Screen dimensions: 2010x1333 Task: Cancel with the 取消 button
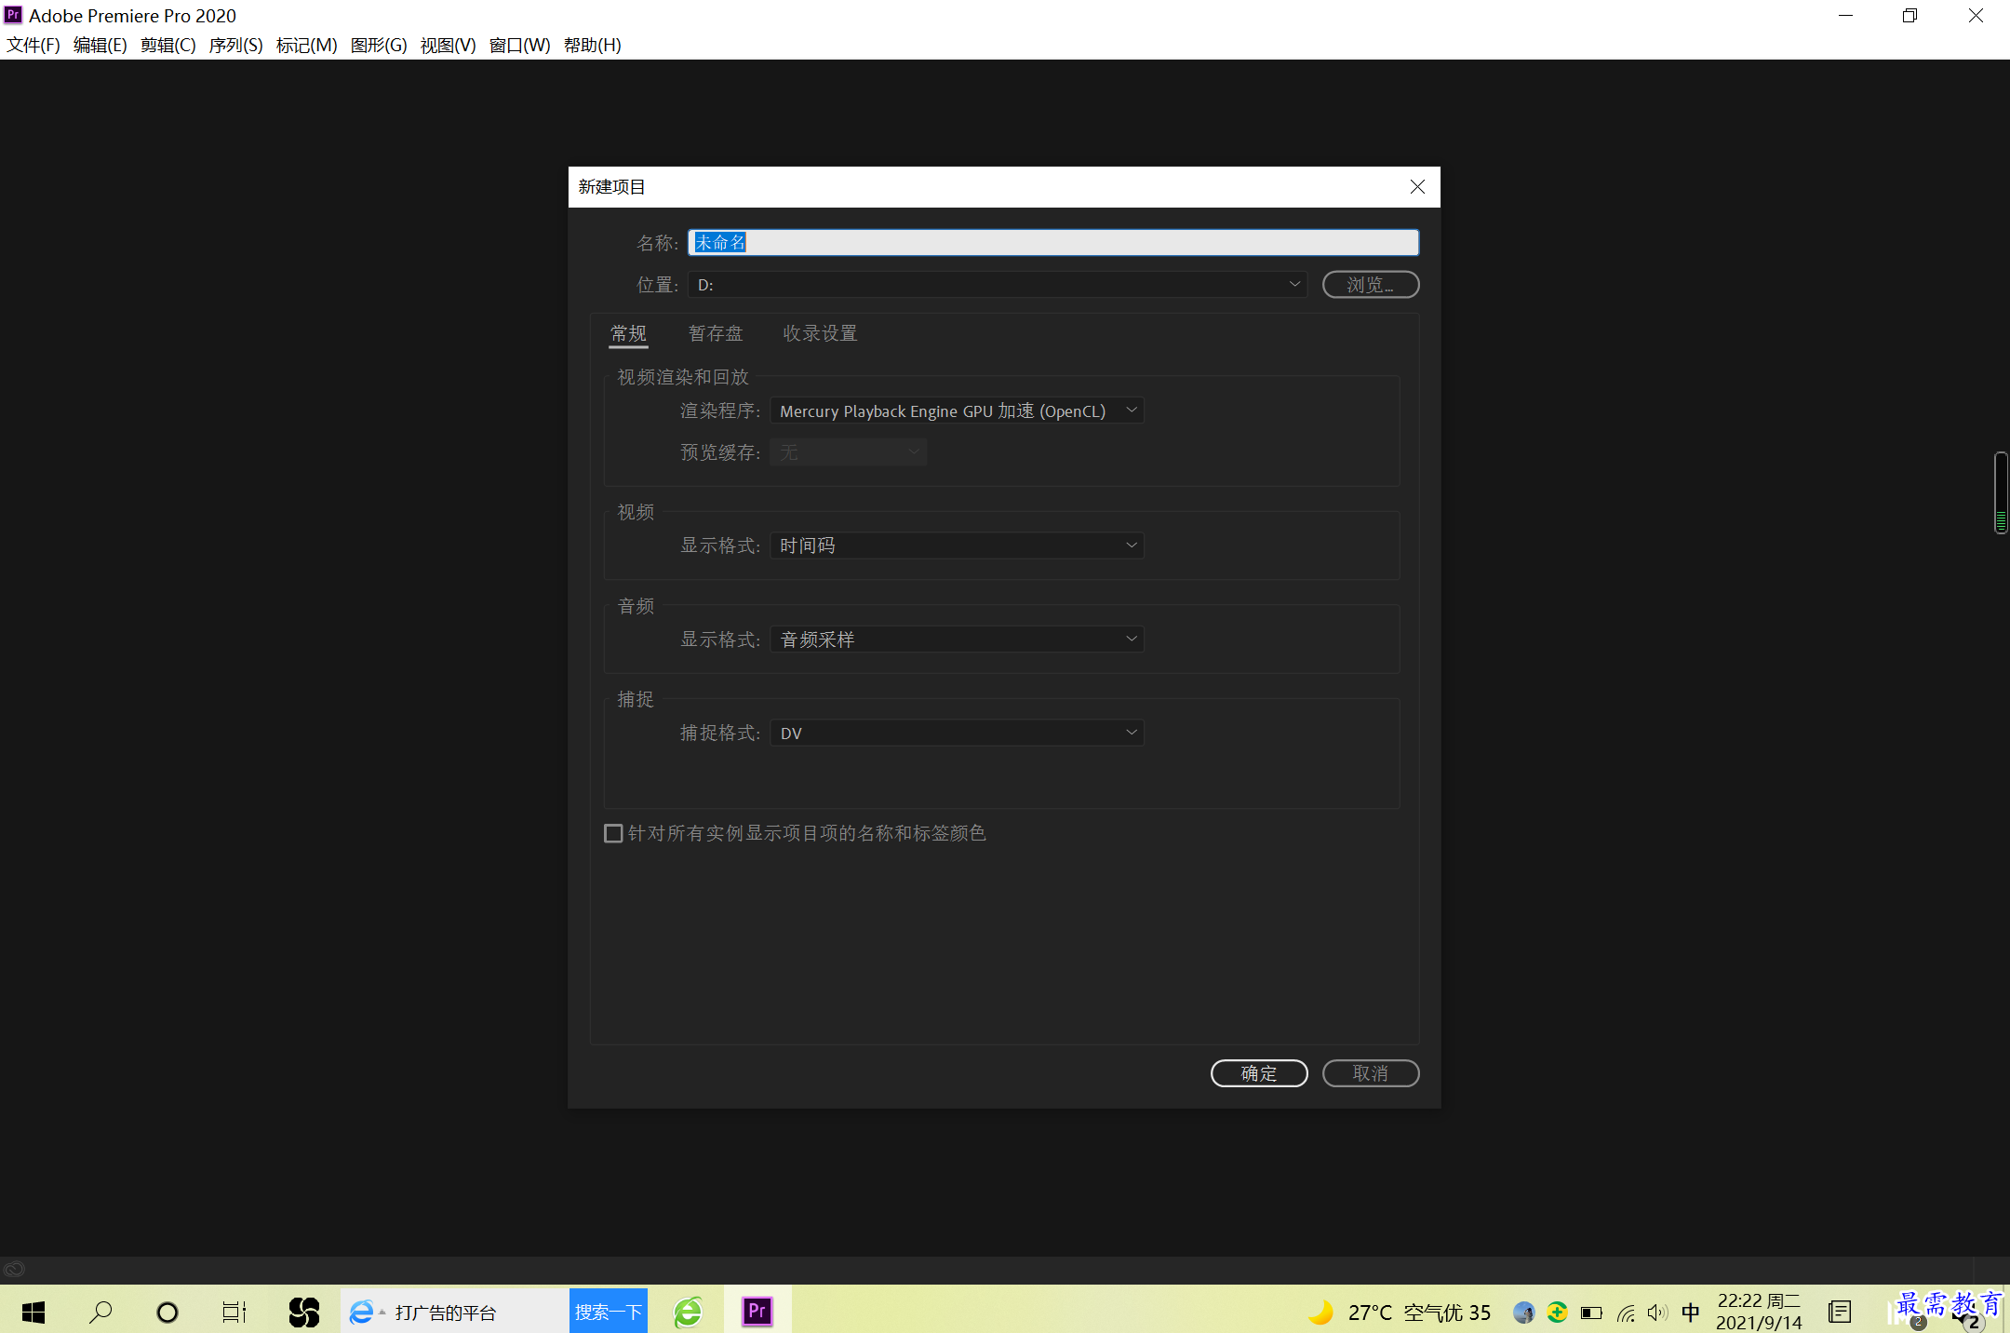1371,1073
